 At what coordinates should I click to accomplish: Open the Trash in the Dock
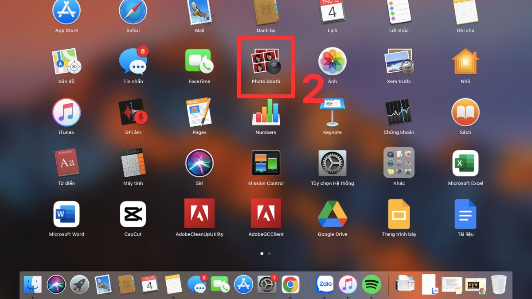coord(499,285)
